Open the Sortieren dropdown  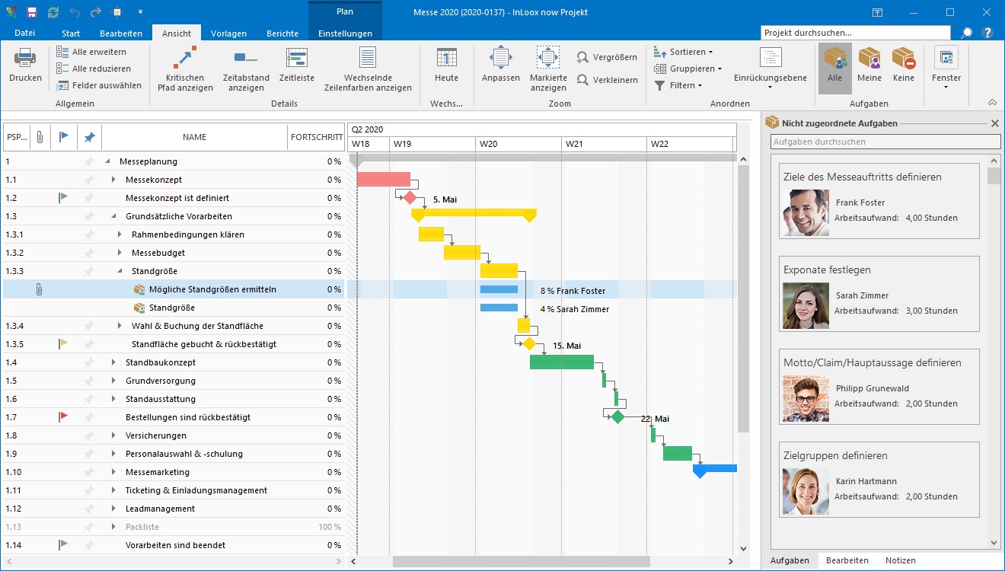(684, 52)
